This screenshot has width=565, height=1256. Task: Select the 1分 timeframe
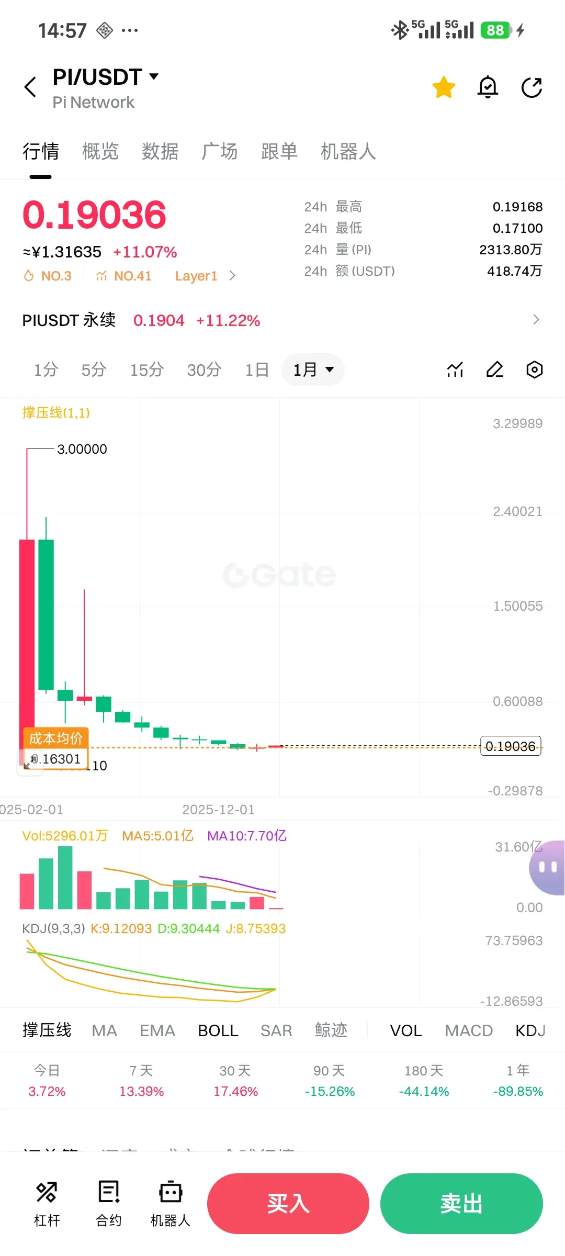pos(46,370)
